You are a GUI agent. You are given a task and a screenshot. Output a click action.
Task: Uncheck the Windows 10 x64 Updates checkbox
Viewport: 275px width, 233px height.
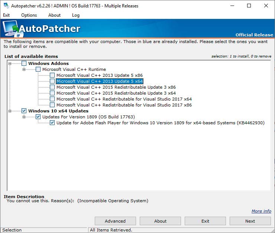[24, 111]
